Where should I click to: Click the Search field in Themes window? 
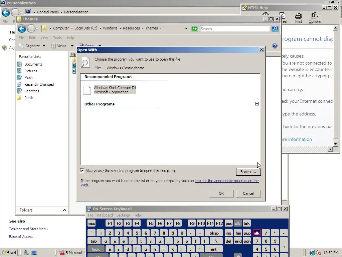235,29
